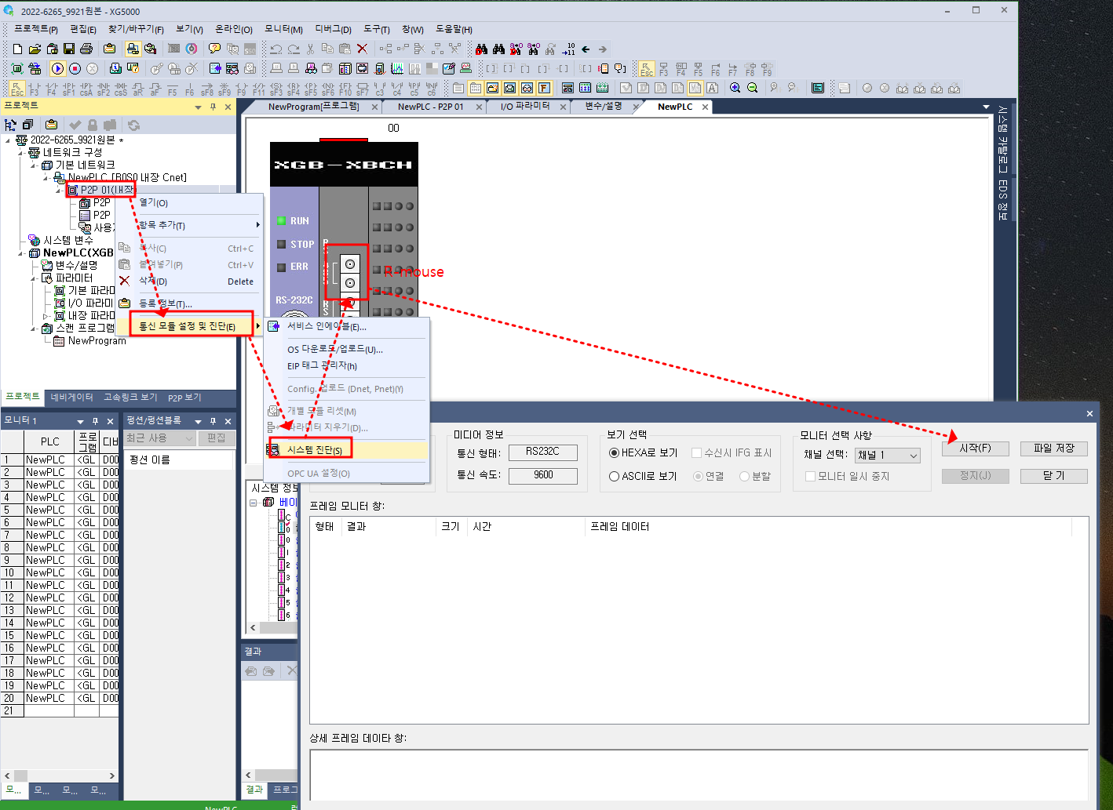The height and width of the screenshot is (810, 1113).
Task: Click the F10 function block ladder icon
Action: click(x=345, y=89)
